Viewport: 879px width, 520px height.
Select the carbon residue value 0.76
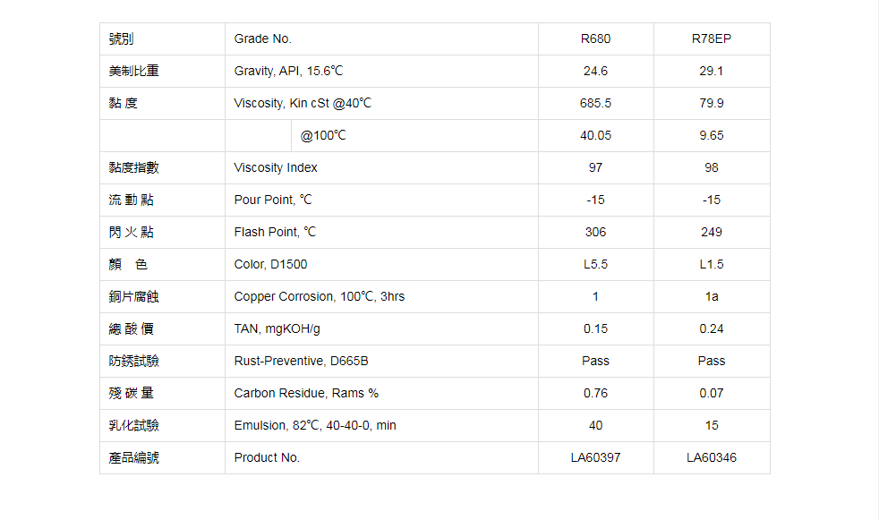coord(595,393)
